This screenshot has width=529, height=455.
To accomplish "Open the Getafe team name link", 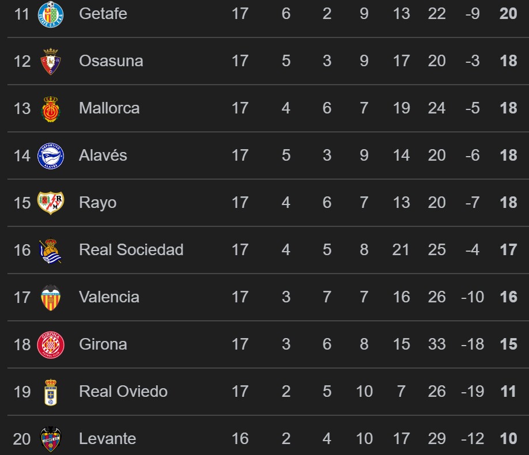I will click(103, 14).
